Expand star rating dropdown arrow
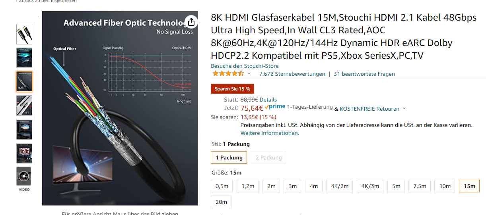Viewport: 486px width, 215px height. click(249, 74)
